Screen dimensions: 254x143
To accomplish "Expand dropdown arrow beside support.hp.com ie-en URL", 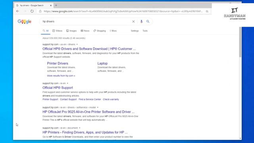I will pyautogui.click(x=67, y=83).
